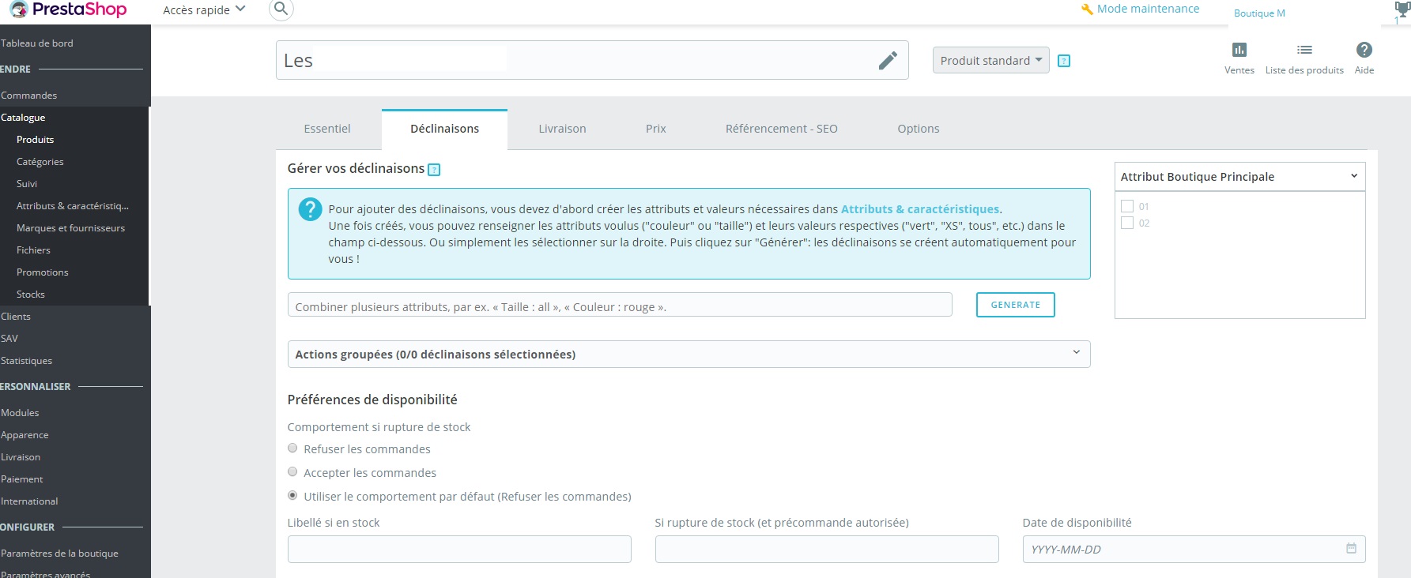1411x578 pixels.
Task: Open Promotions submenu item
Action: [43, 272]
